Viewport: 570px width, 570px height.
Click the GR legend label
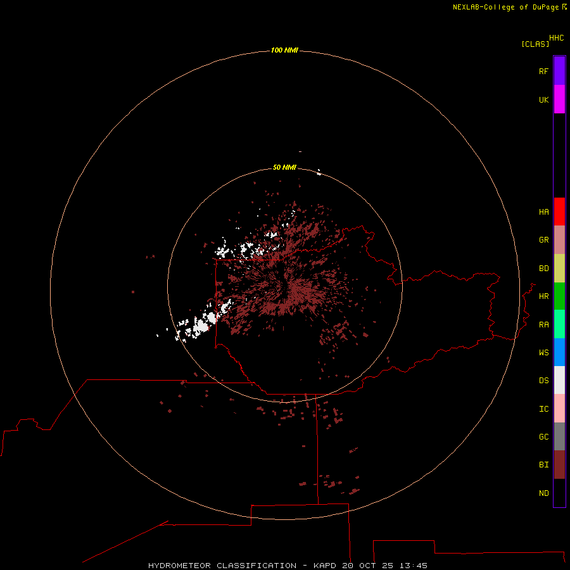(x=543, y=240)
